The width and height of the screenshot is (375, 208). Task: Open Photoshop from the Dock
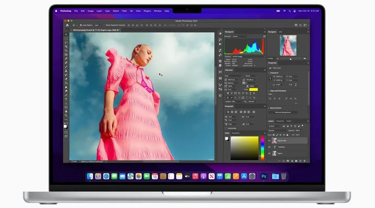(264, 176)
